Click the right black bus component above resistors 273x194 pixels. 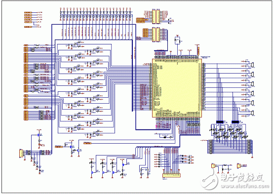235,122
